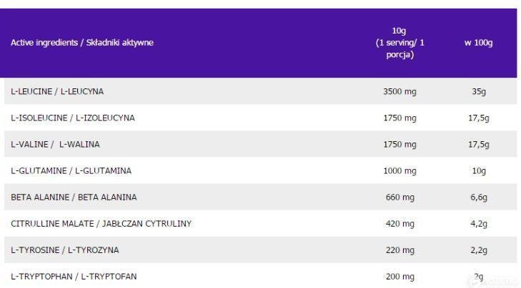The height and width of the screenshot is (288, 521).
Task: Select the 10g serving column header
Action: 400,43
